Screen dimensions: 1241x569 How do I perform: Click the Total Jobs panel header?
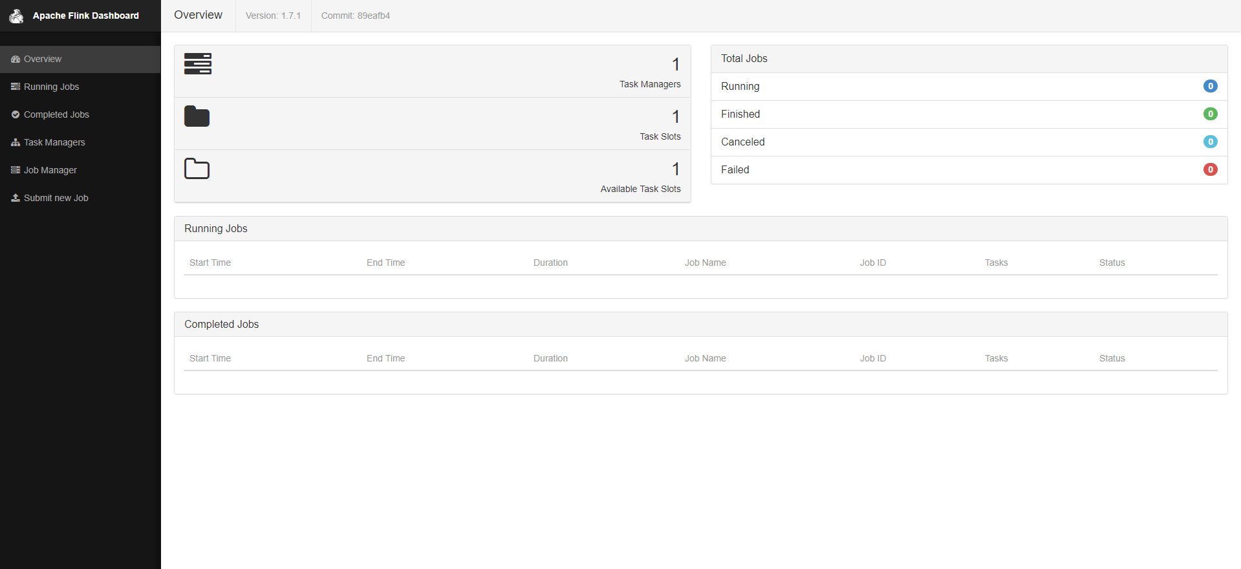(x=969, y=59)
